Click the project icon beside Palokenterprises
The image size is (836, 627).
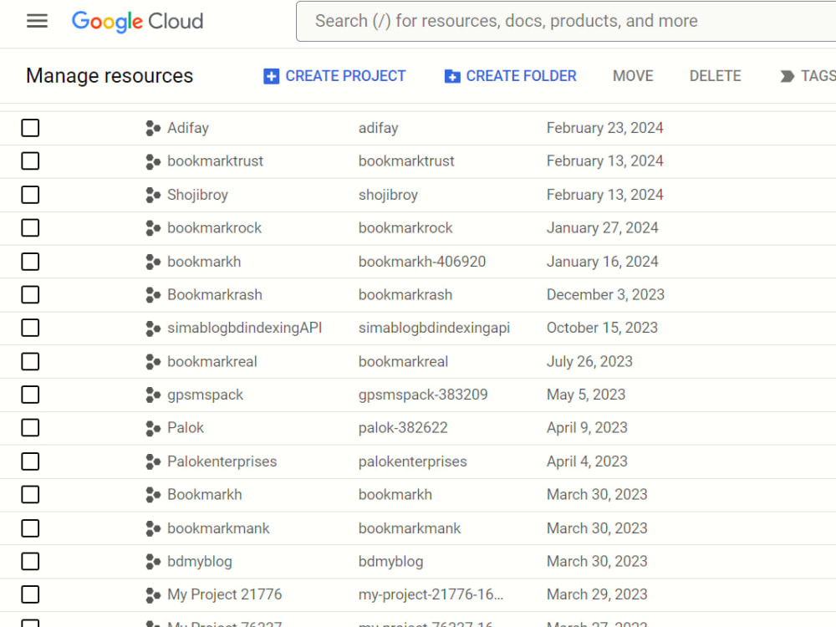[x=153, y=461]
